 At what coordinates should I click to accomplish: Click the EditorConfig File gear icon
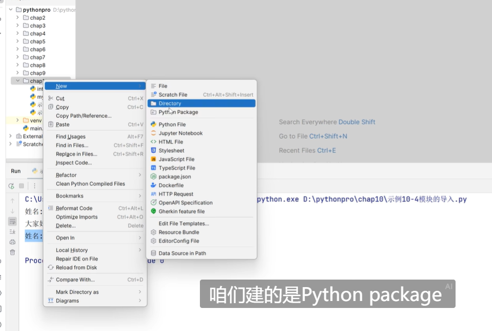coord(153,241)
